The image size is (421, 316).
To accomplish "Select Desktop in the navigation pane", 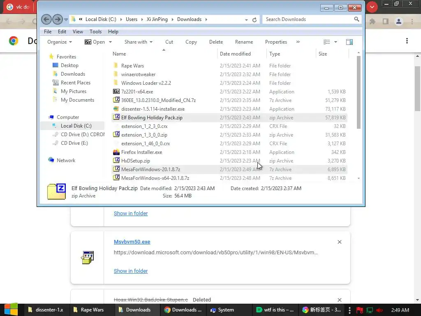I will 69,65.
